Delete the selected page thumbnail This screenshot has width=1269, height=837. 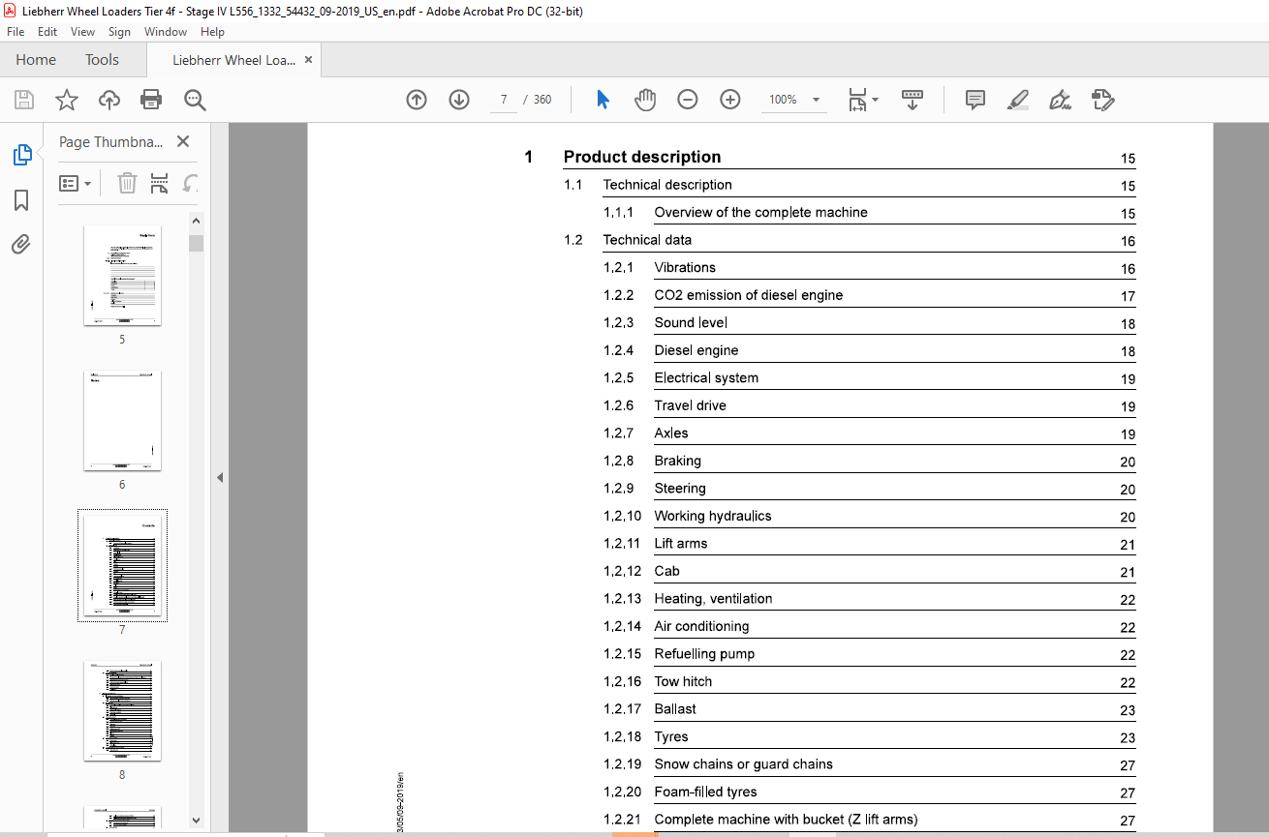pos(127,183)
